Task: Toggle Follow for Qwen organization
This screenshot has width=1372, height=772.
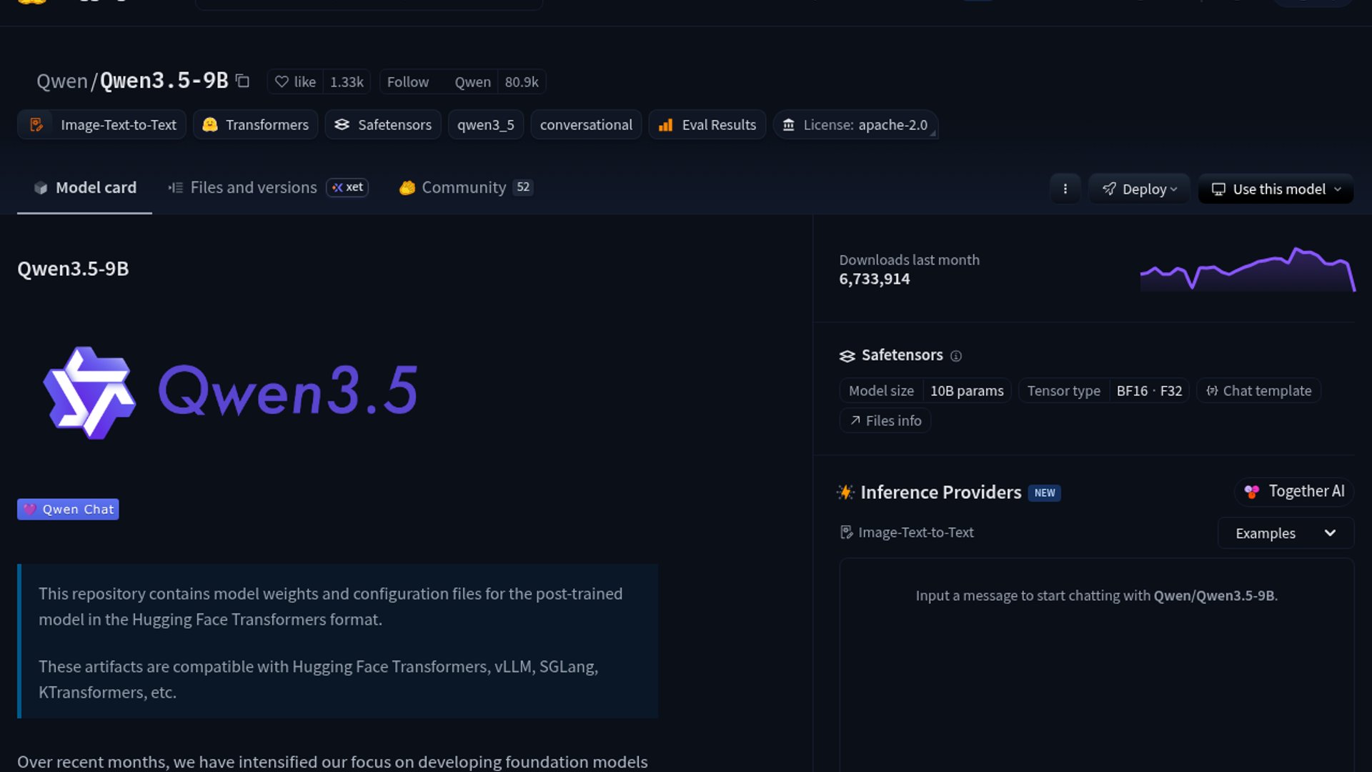Action: tap(408, 82)
